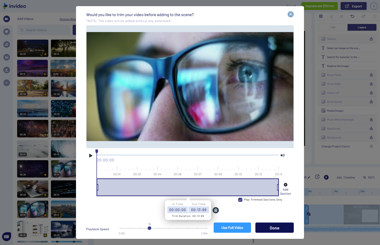Viewport: 380px width, 245px height.
Task: Select the 'Replace the image!' text layer
Action: [348, 66]
